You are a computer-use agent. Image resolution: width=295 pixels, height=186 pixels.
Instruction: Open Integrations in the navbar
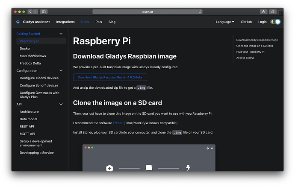point(65,22)
